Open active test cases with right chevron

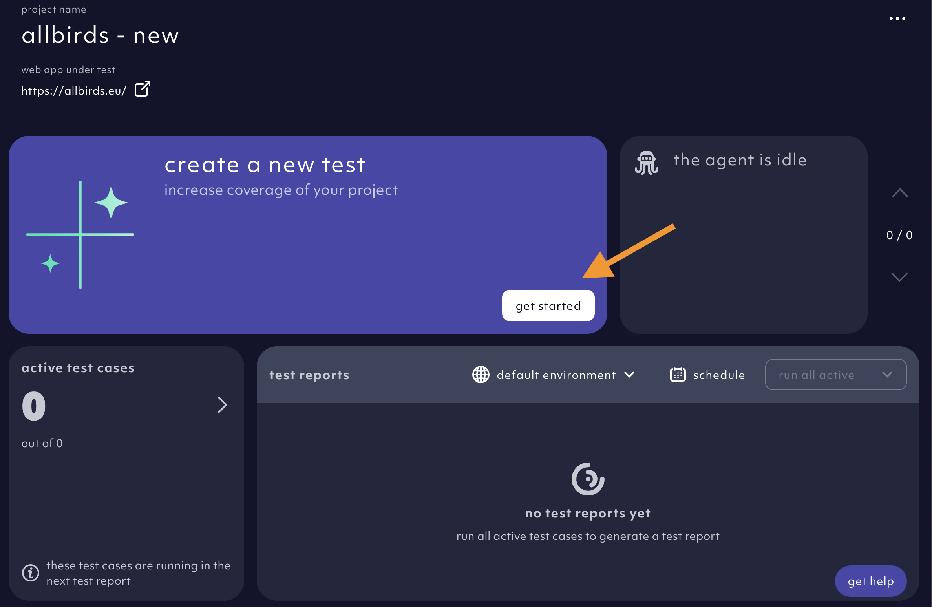223,405
